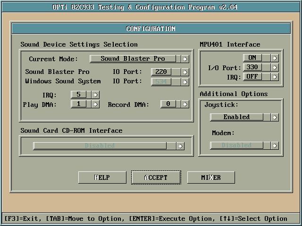Click the MPU401 ON value field
Viewport: 302px width, 226px height.
(x=252, y=57)
